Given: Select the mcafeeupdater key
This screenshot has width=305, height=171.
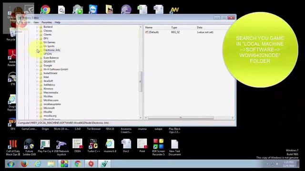Looking at the screenshot, I should pyautogui.click(x=52, y=104).
